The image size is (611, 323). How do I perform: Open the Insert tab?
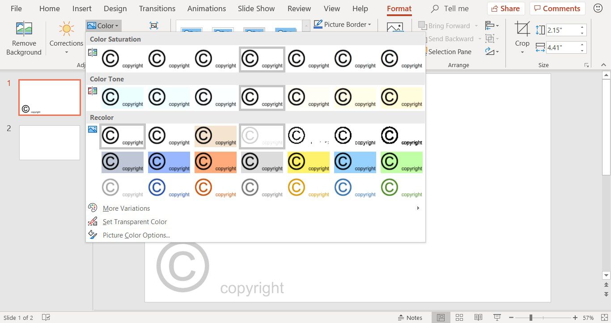(x=82, y=8)
